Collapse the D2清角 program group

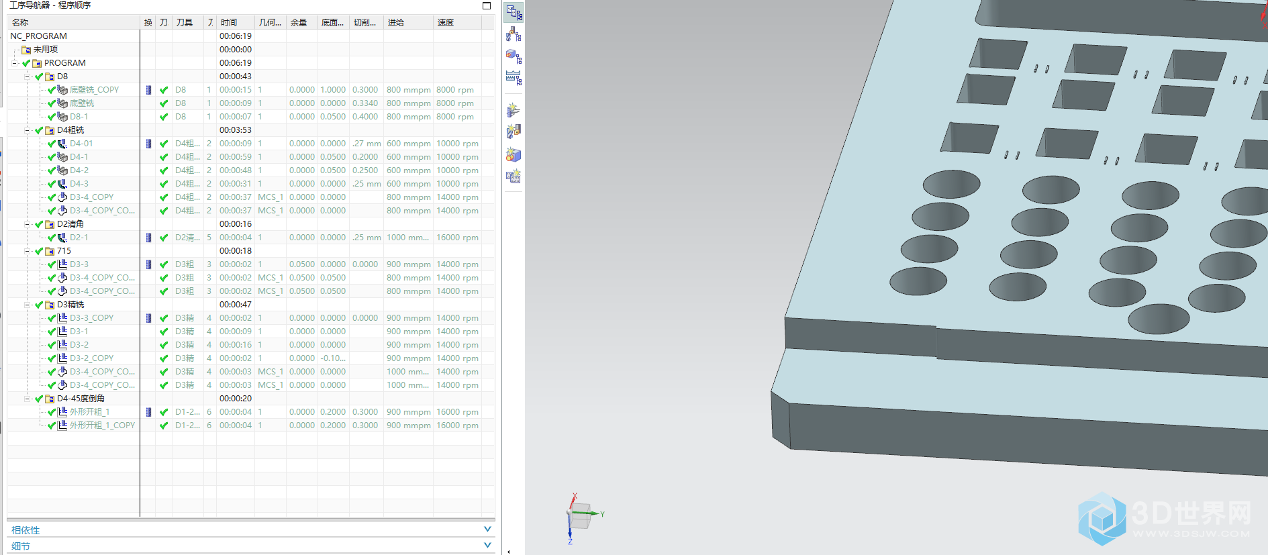click(x=28, y=224)
